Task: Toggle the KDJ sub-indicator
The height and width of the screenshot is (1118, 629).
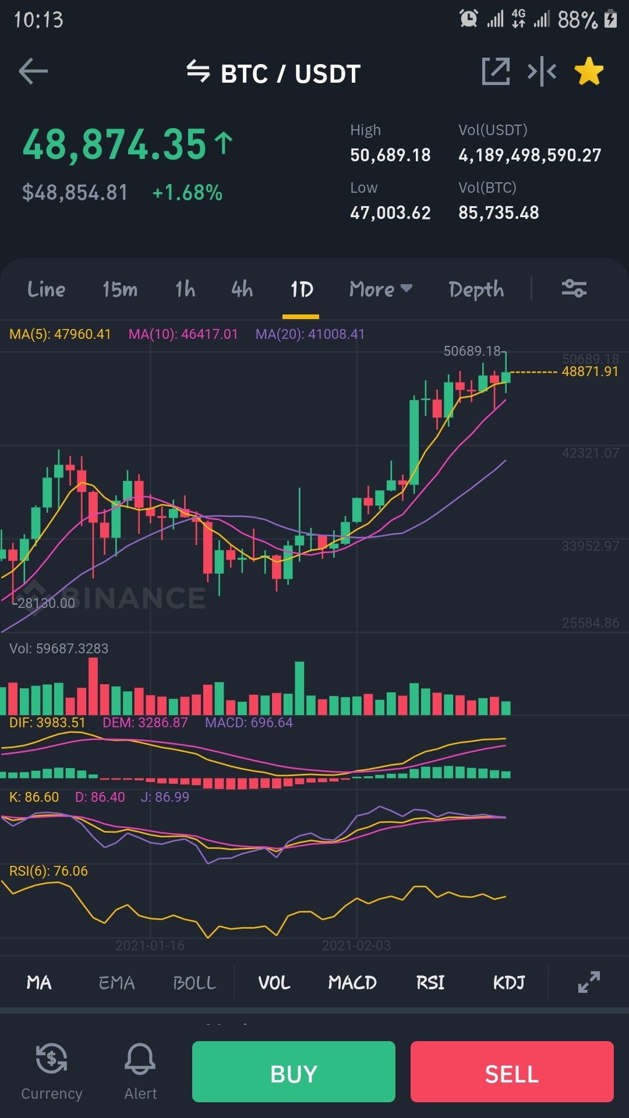Action: [x=509, y=983]
